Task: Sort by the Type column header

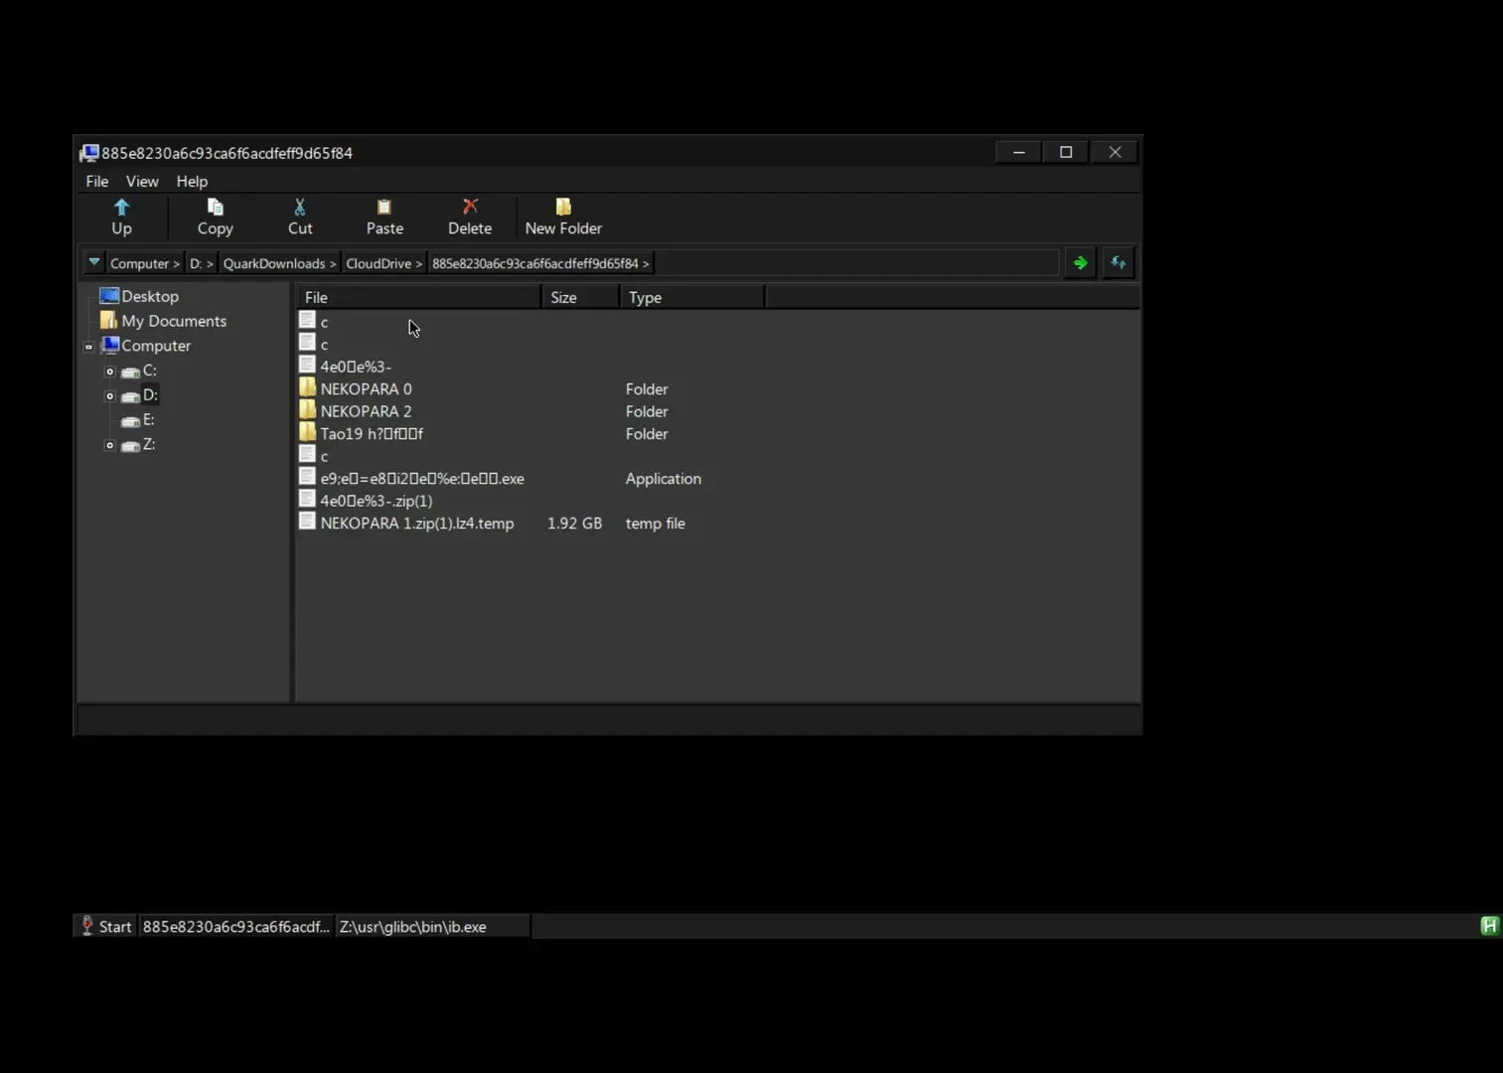Action: (692, 297)
